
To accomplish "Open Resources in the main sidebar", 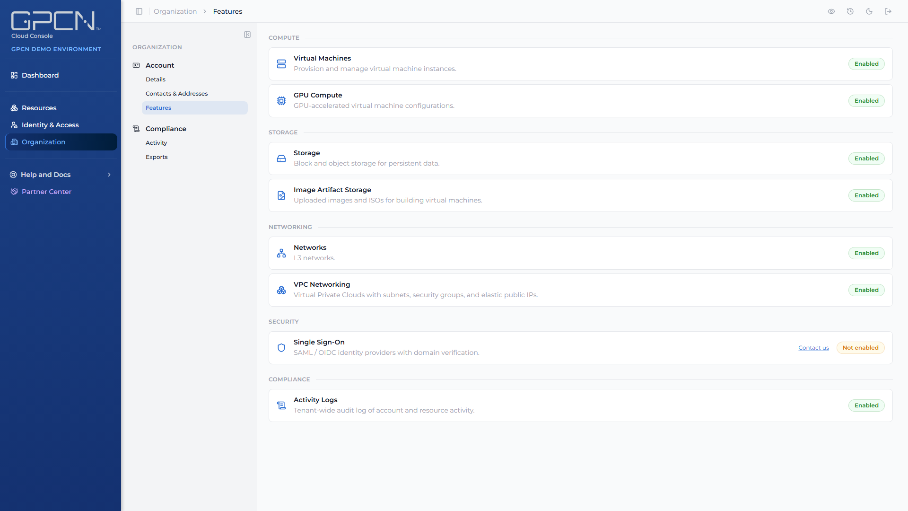I will [x=61, y=108].
